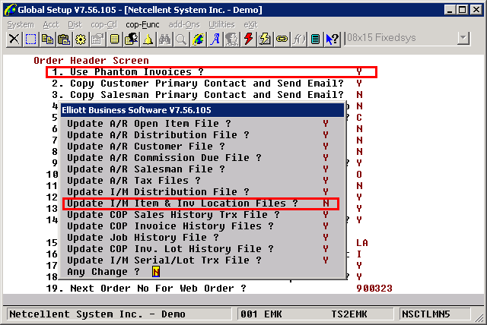This screenshot has width=487, height=325.
Task: Click the yellow chain link icon
Action: point(282,39)
